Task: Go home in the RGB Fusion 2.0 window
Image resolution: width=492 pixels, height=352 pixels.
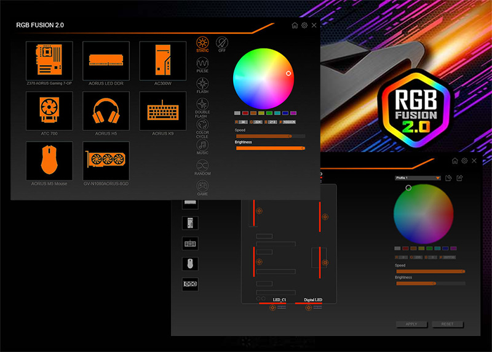Action: click(295, 25)
